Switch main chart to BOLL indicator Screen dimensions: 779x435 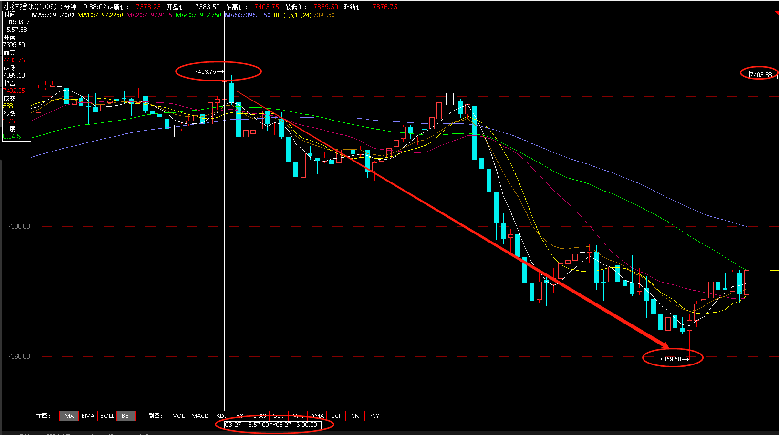(107, 416)
